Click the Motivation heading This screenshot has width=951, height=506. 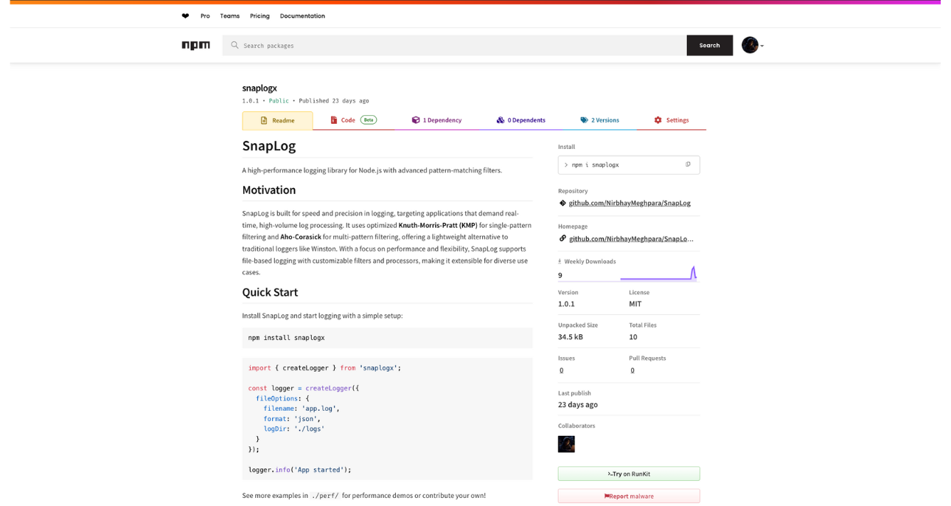pyautogui.click(x=269, y=190)
